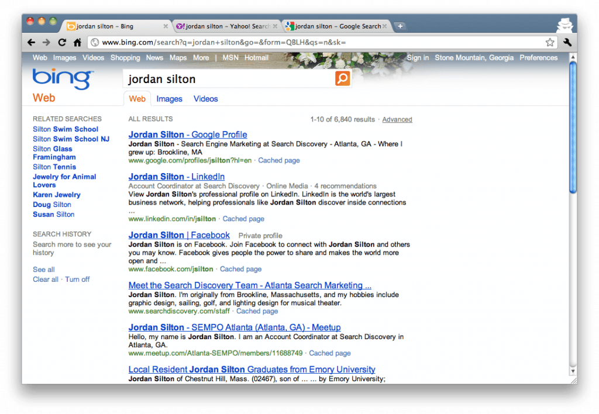This screenshot has height=414, width=599.
Task: Click the scrollbar up arrow
Action: tap(573, 57)
